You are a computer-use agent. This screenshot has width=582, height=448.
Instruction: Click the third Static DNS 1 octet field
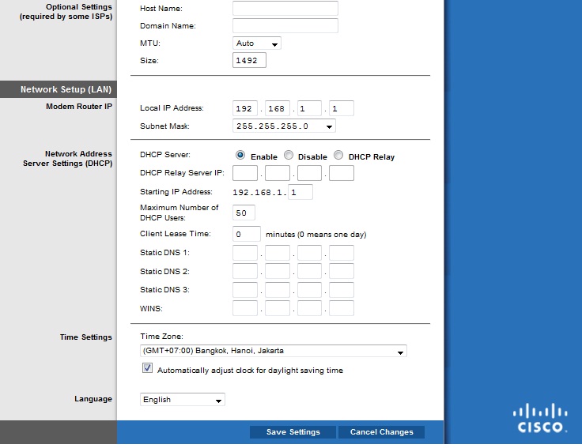pos(309,253)
